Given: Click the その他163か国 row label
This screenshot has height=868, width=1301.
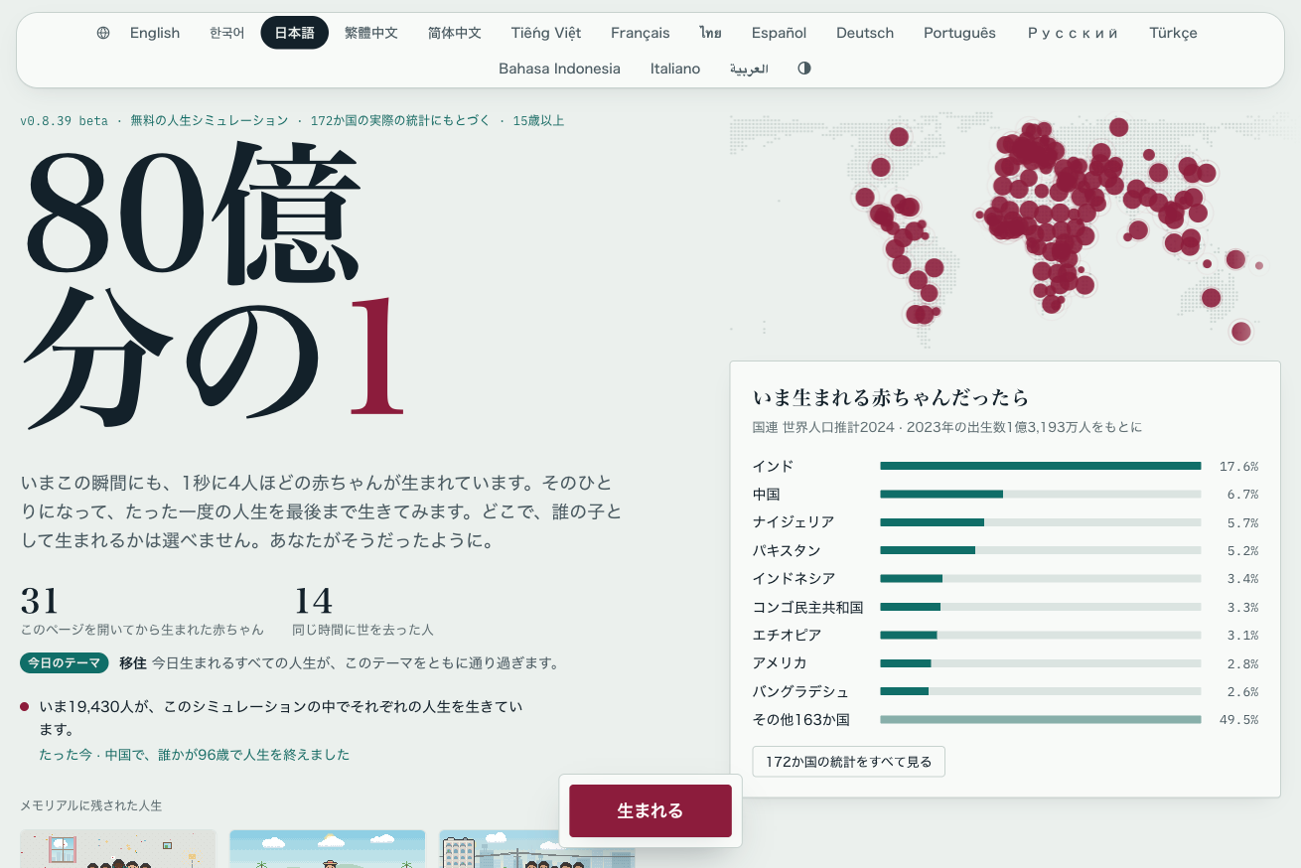Looking at the screenshot, I should 800,719.
